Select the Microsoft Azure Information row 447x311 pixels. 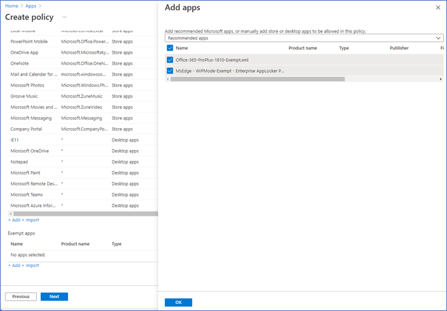pyautogui.click(x=83, y=206)
